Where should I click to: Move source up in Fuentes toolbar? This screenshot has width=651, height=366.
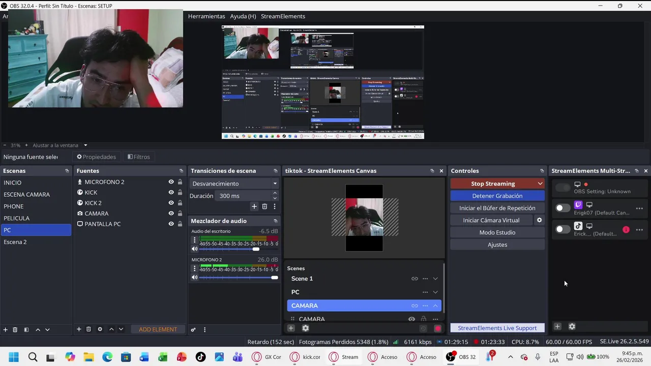pos(111,329)
